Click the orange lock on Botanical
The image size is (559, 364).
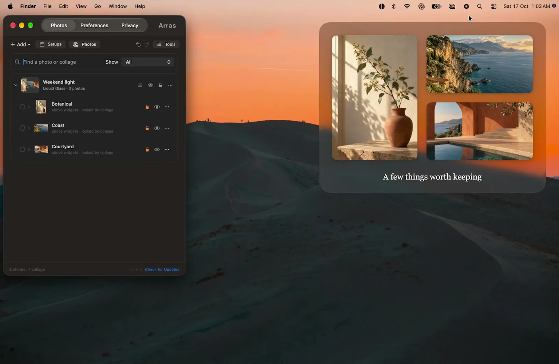pos(147,107)
